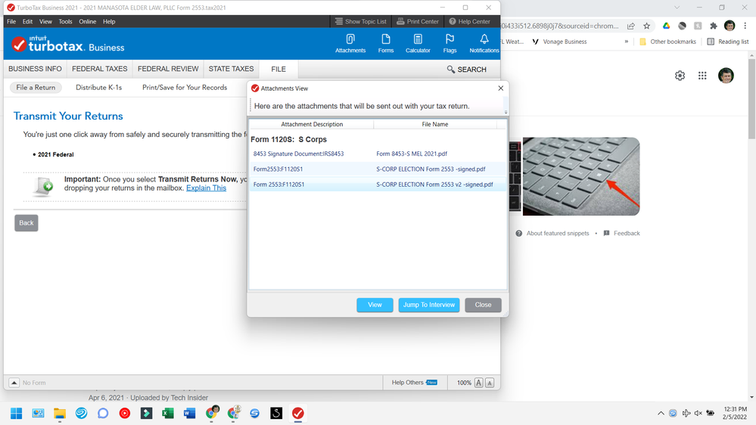This screenshot has width=756, height=425.
Task: Open Google settings gear icon
Action: click(x=680, y=76)
